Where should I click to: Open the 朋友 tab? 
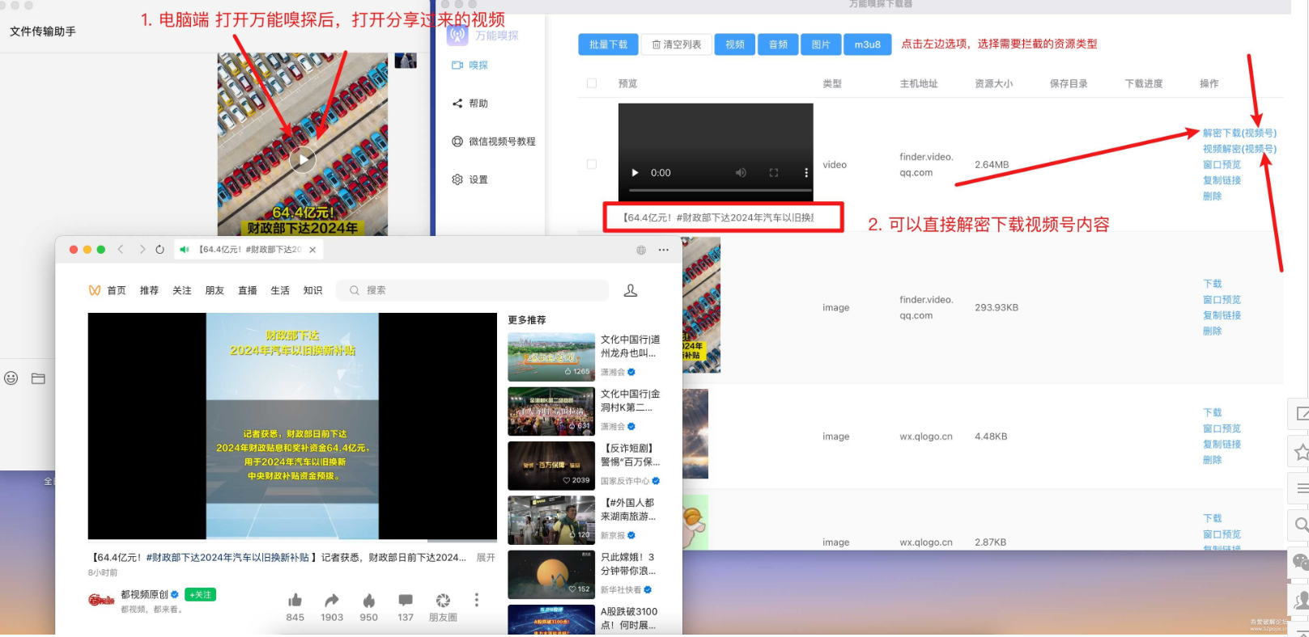pyautogui.click(x=215, y=291)
